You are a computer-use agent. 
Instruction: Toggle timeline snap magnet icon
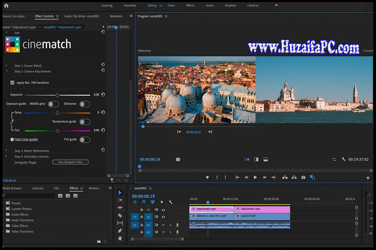[144, 202]
